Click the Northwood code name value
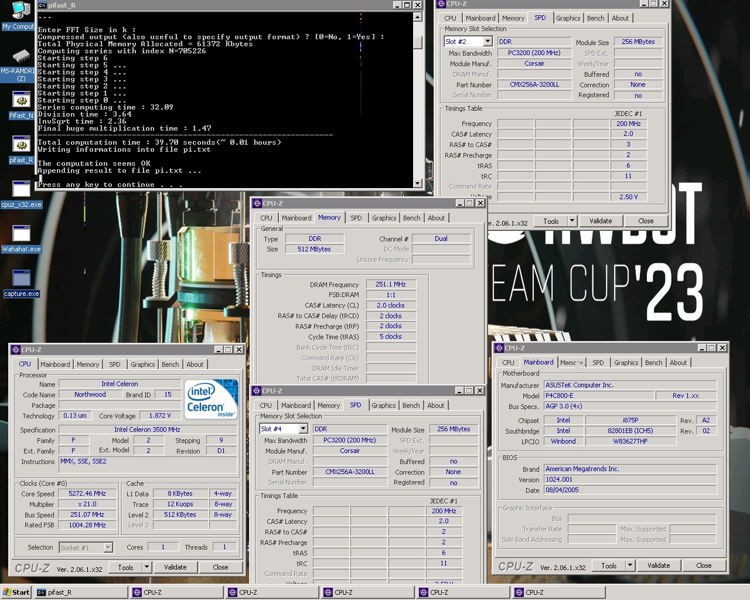Image resolution: width=750 pixels, height=600 pixels. tap(90, 394)
